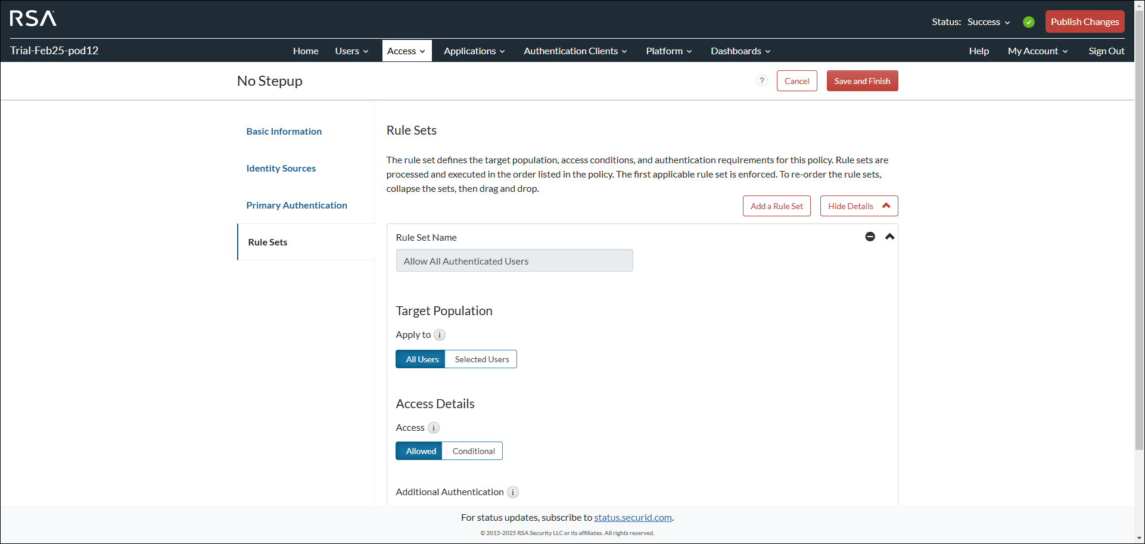Remove rule set with minus icon
The width and height of the screenshot is (1145, 544).
point(870,237)
